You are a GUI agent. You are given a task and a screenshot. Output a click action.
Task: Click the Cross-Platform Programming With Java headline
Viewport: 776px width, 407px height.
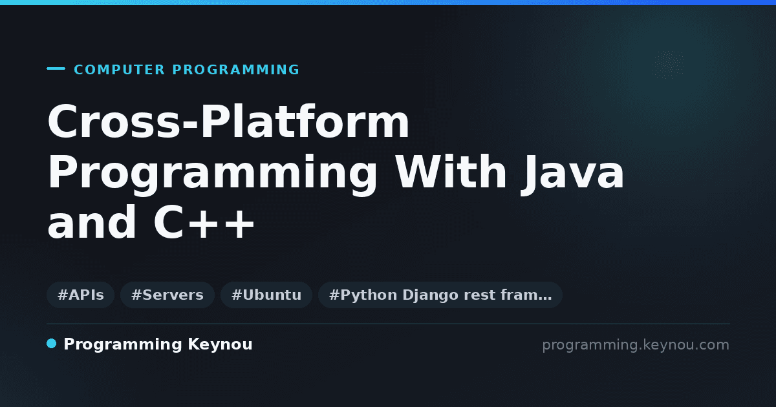pyautogui.click(x=336, y=173)
